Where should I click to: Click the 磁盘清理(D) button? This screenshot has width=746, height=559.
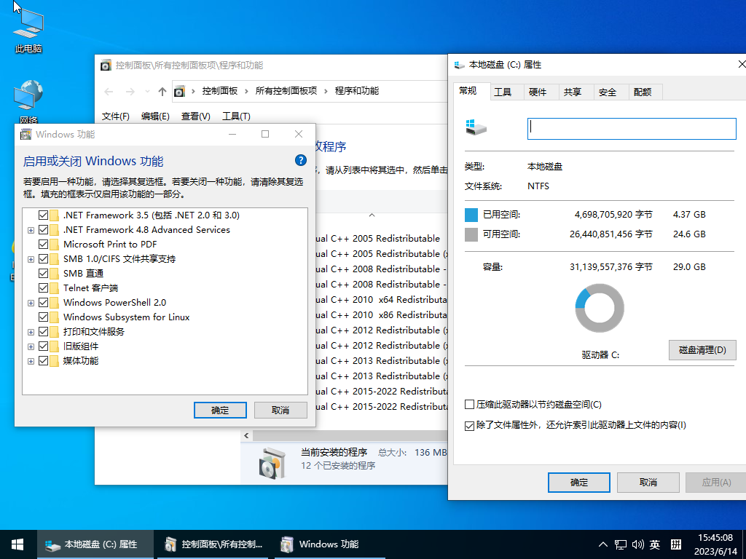click(x=702, y=350)
